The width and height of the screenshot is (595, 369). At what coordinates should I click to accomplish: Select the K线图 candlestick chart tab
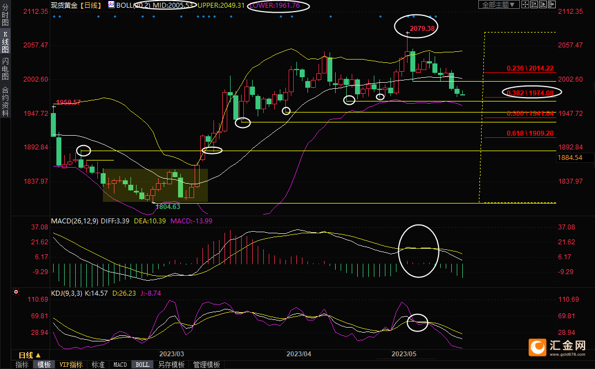coord(6,41)
